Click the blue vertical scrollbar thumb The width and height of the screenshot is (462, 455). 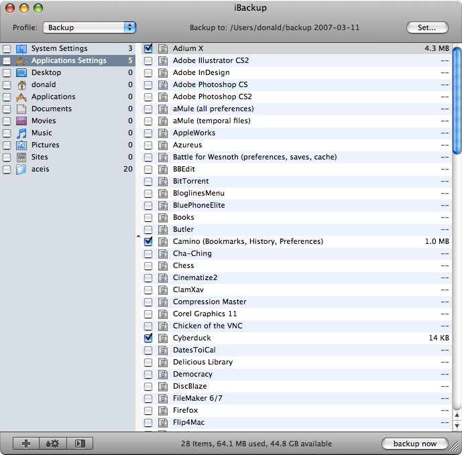click(457, 100)
